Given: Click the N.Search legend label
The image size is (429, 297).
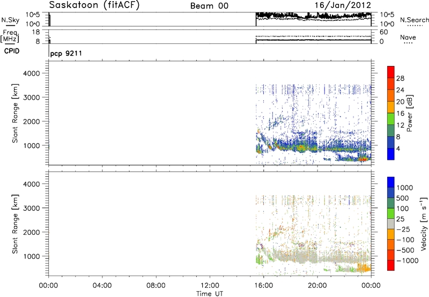Looking at the screenshot, I should point(414,20).
